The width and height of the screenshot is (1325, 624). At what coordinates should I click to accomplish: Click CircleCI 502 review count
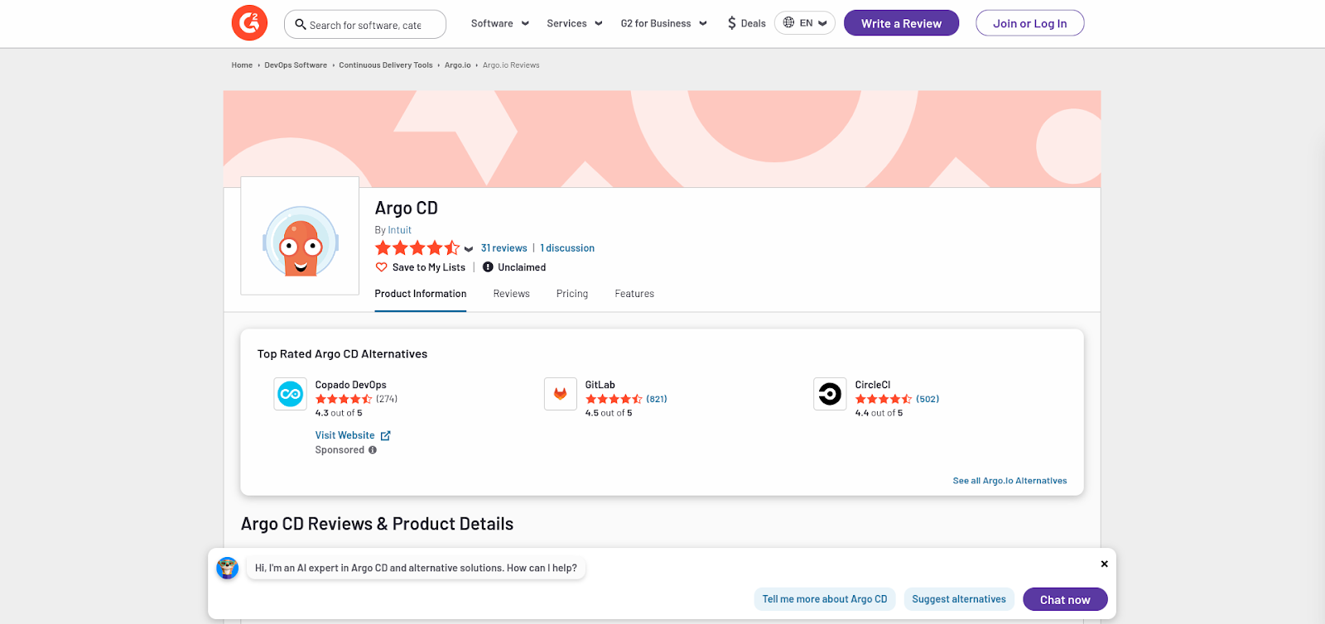[927, 399]
